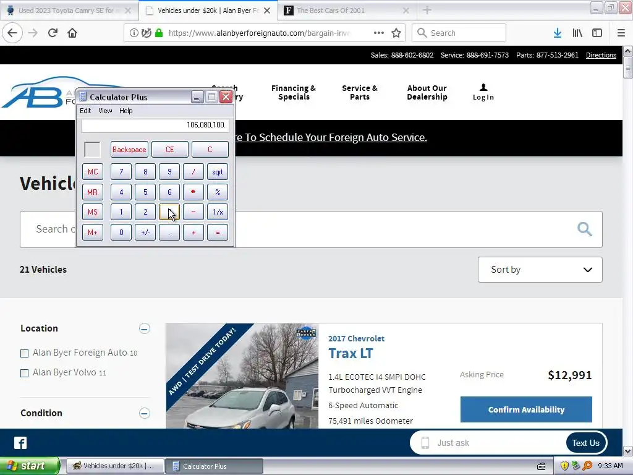Screen dimensions: 633x475
Task: Click the Chevrolet Trax vehicle photo
Action: [242, 375]
